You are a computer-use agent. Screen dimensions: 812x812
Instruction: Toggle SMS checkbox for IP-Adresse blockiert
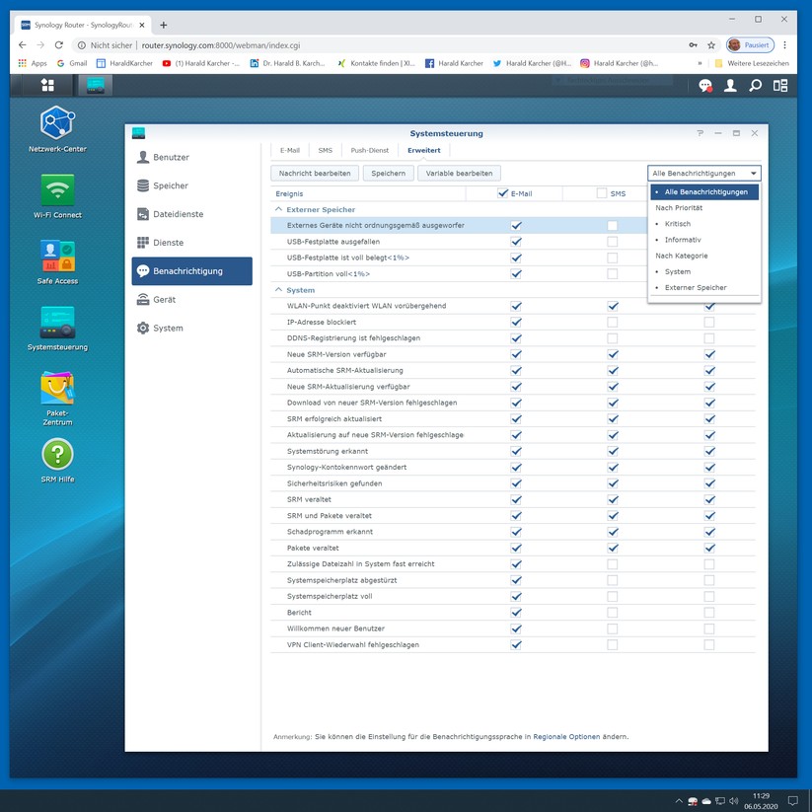pos(613,323)
